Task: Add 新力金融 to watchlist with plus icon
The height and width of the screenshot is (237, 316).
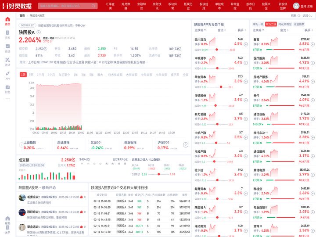Action: click(x=246, y=119)
